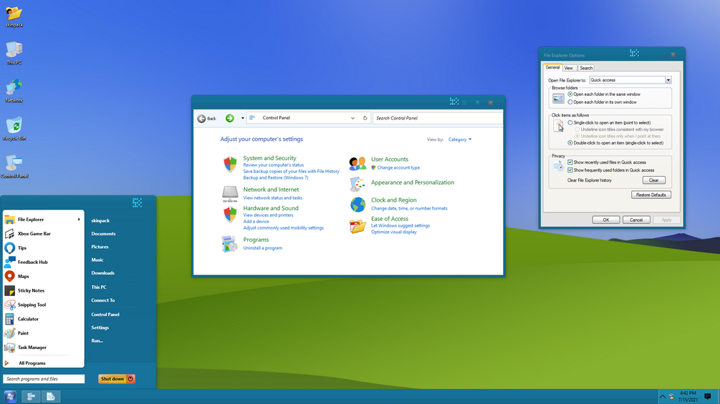720x404 pixels.
Task: Click the Shut down button
Action: pyautogui.click(x=116, y=379)
